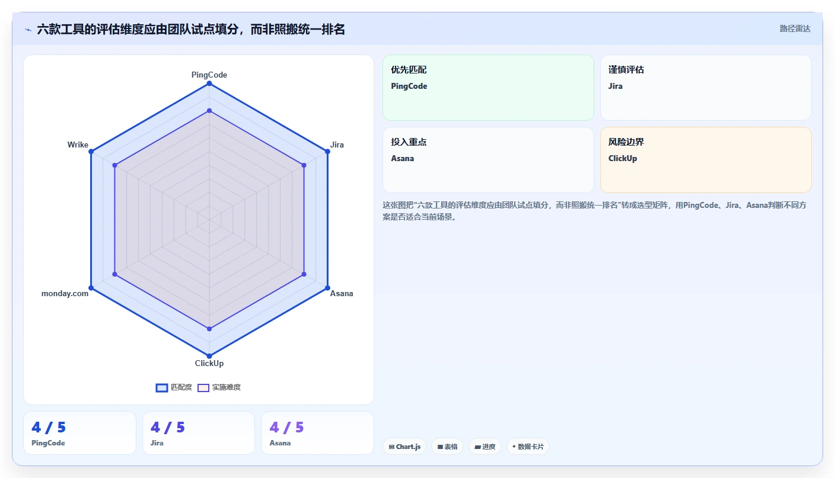Open the 投入重点 Asana card

pyautogui.click(x=488, y=160)
